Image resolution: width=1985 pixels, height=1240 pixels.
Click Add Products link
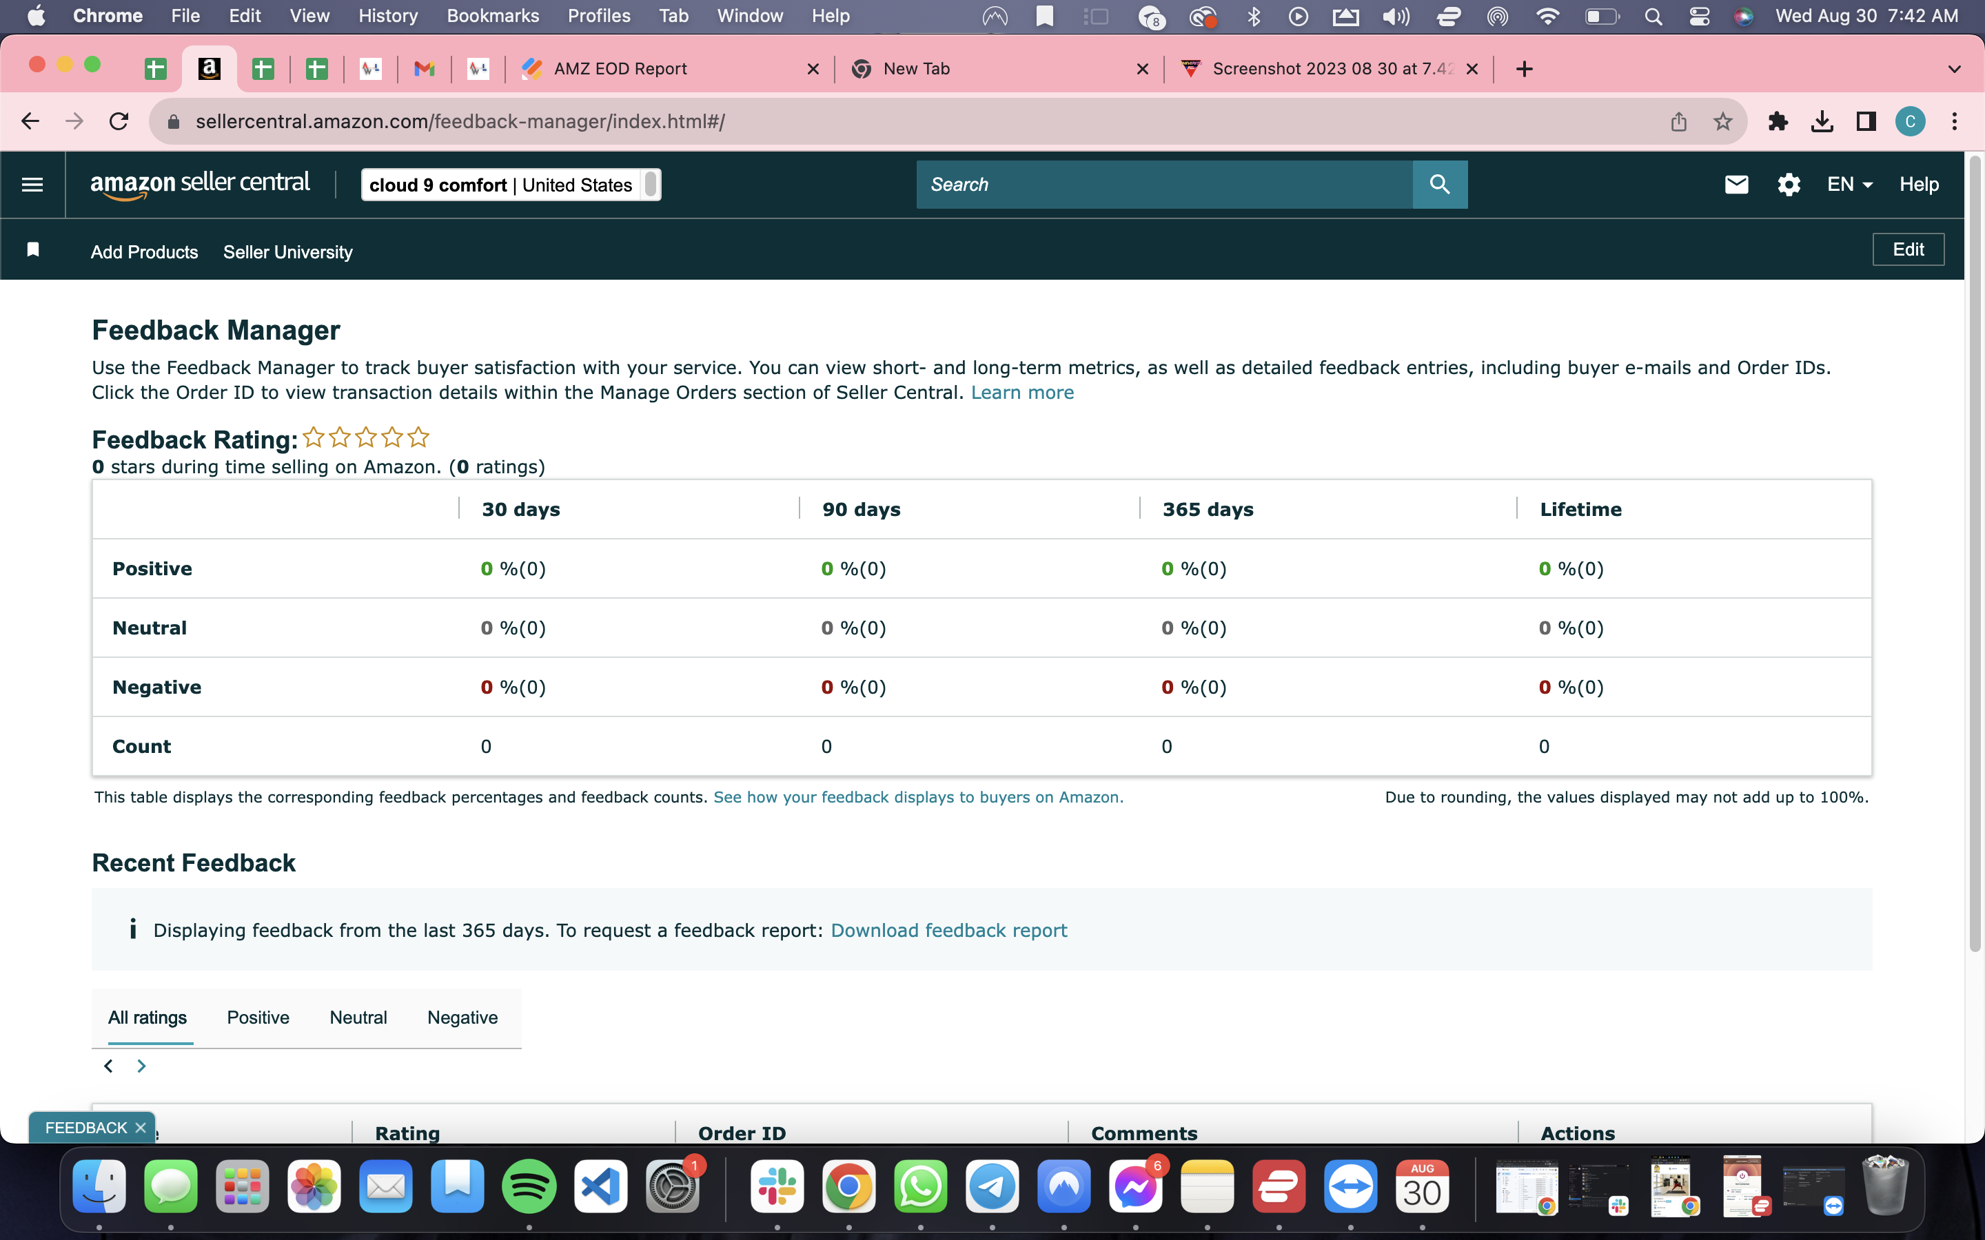coord(144,251)
